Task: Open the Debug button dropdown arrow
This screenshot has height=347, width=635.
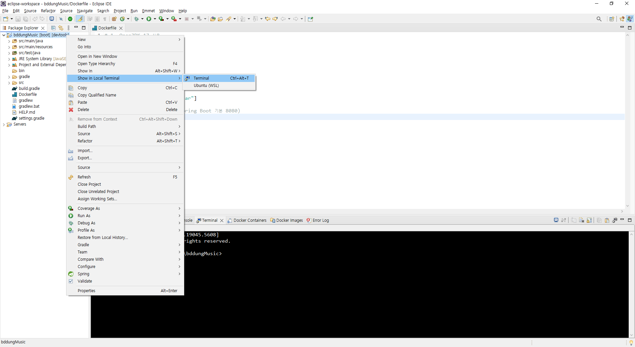Action: pyautogui.click(x=143, y=19)
